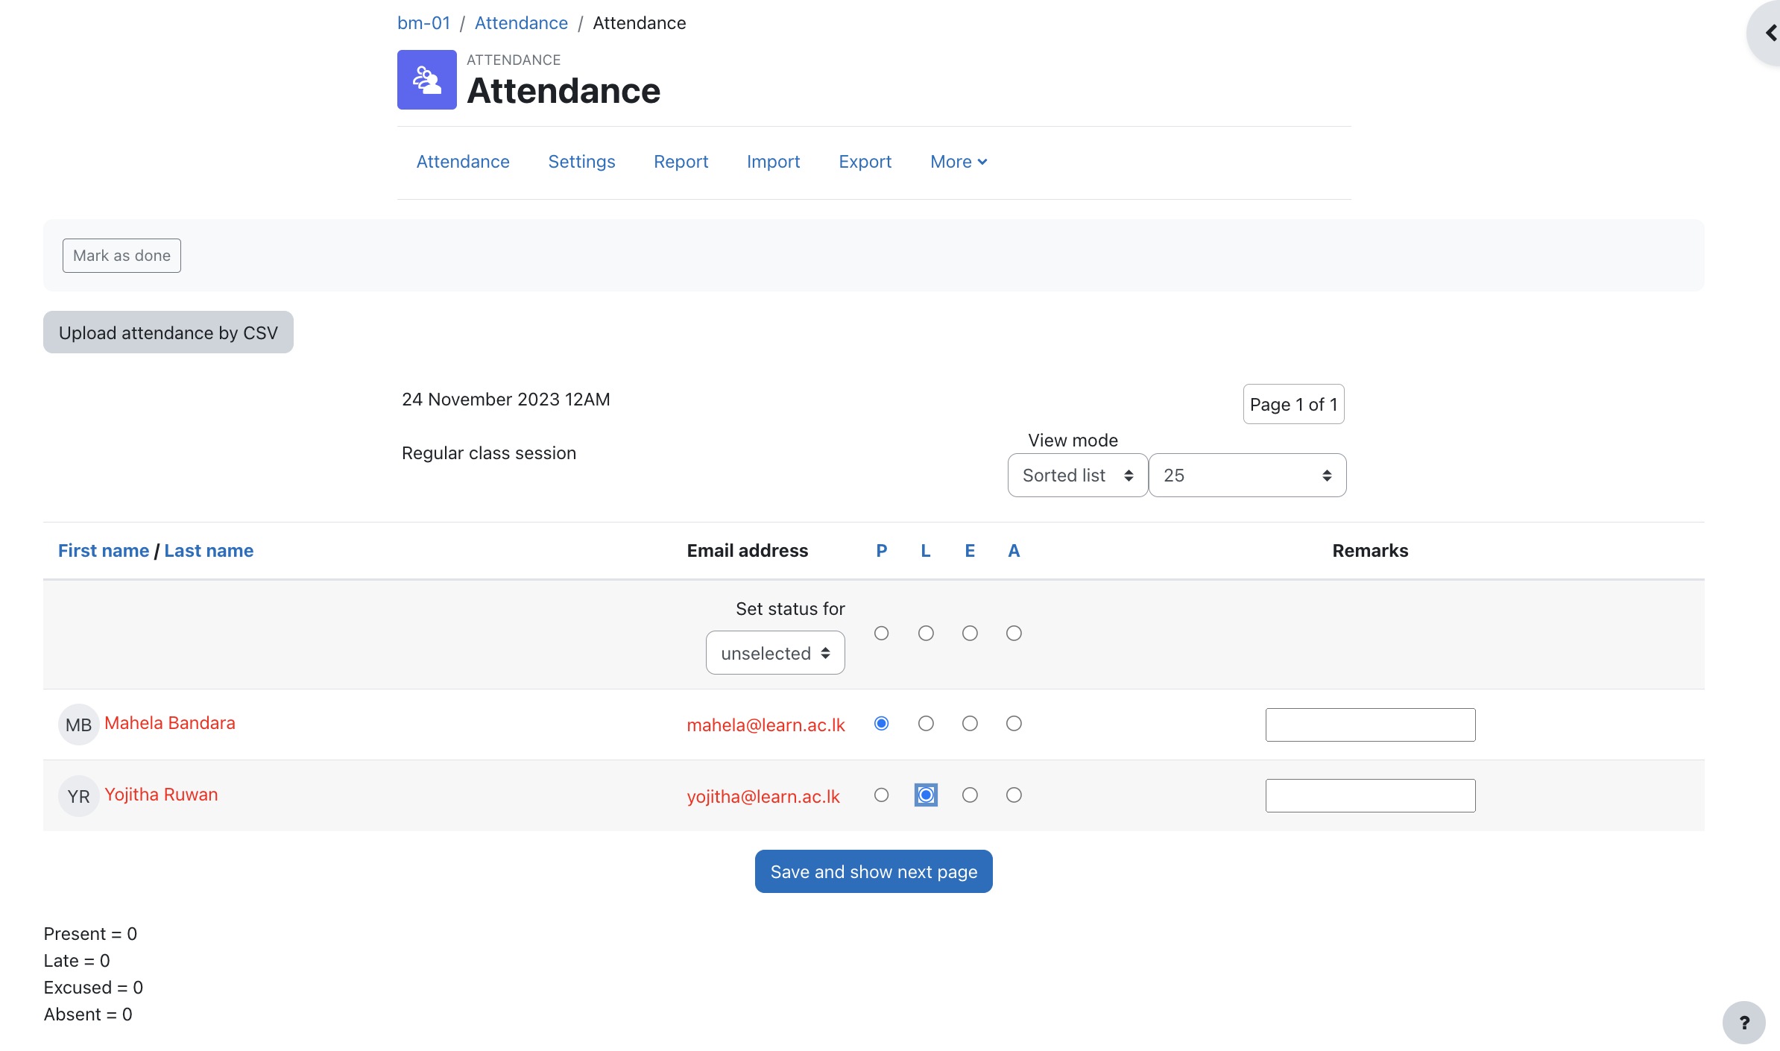The width and height of the screenshot is (1780, 1051).
Task: Open the Sorted list view mode dropdown
Action: click(x=1077, y=476)
